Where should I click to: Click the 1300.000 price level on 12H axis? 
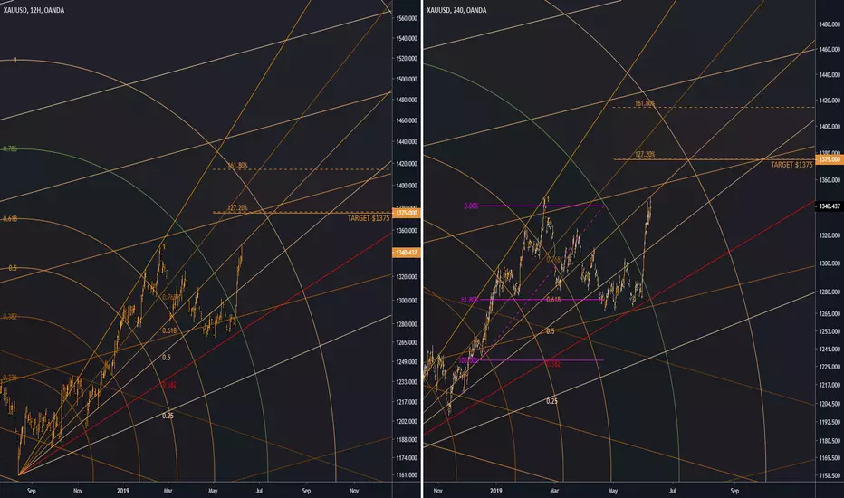pyautogui.click(x=407, y=301)
